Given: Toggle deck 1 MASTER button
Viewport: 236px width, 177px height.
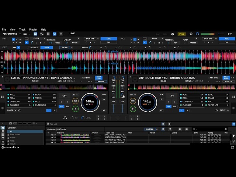Looking at the screenshot, I should (101, 81).
